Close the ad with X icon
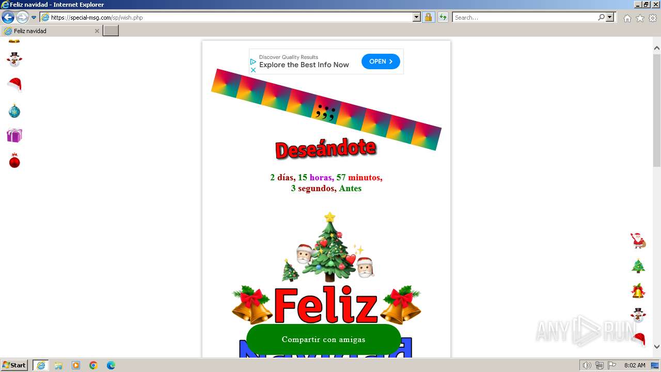Viewport: 661px width, 372px height. (253, 70)
